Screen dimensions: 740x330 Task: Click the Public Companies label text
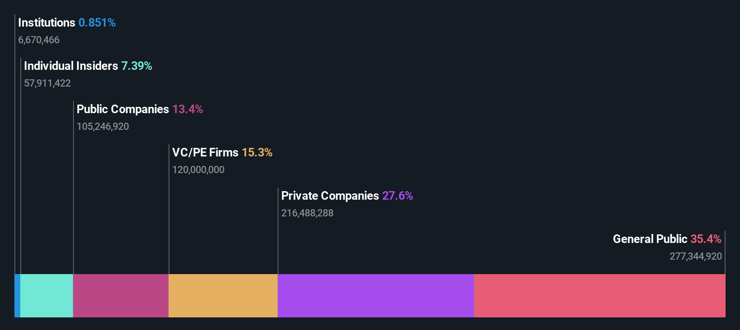[123, 109]
